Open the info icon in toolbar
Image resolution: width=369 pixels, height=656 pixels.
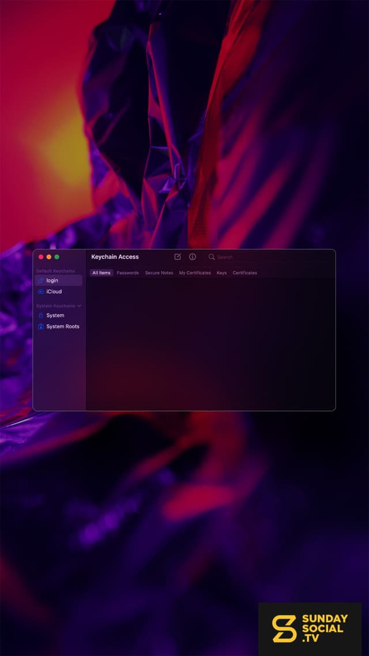pyautogui.click(x=193, y=257)
